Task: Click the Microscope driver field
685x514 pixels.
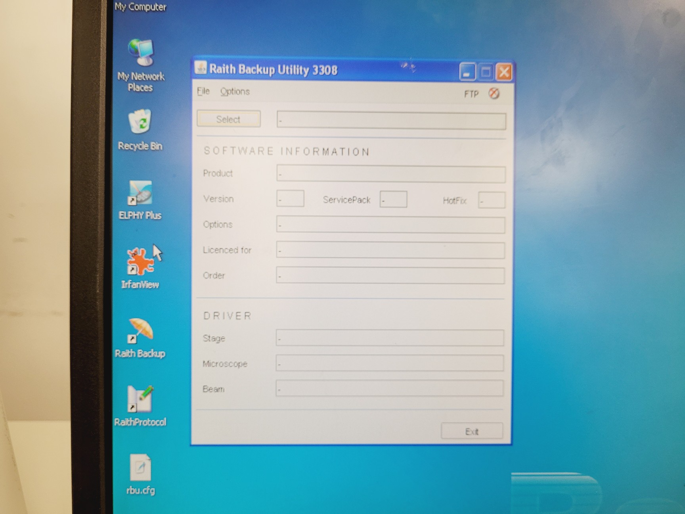Action: pyautogui.click(x=390, y=363)
